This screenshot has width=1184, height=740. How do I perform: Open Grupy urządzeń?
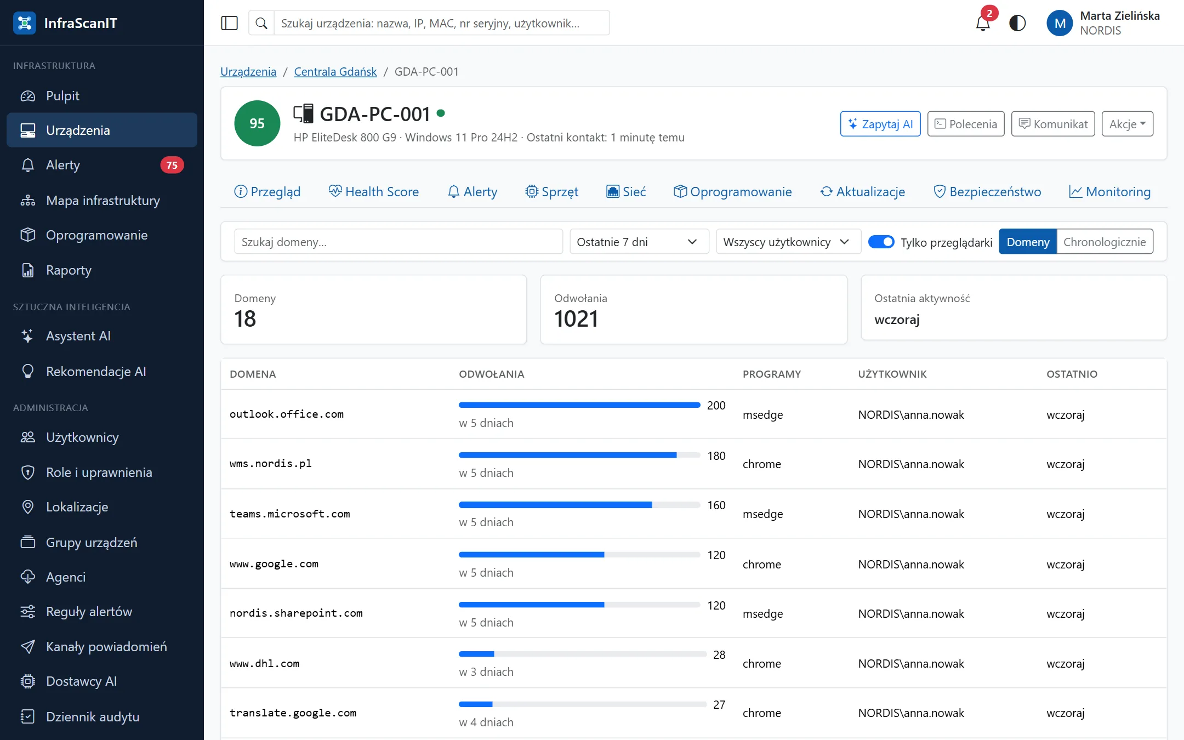pyautogui.click(x=102, y=543)
